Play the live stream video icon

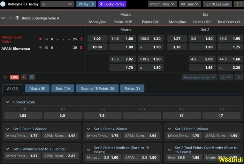tap(24, 77)
